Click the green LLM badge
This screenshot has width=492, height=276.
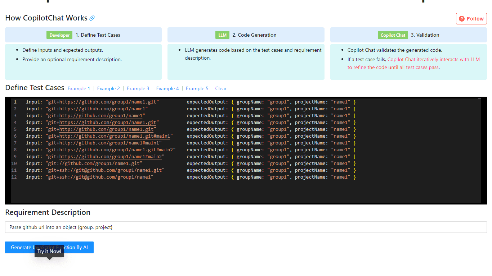223,35
